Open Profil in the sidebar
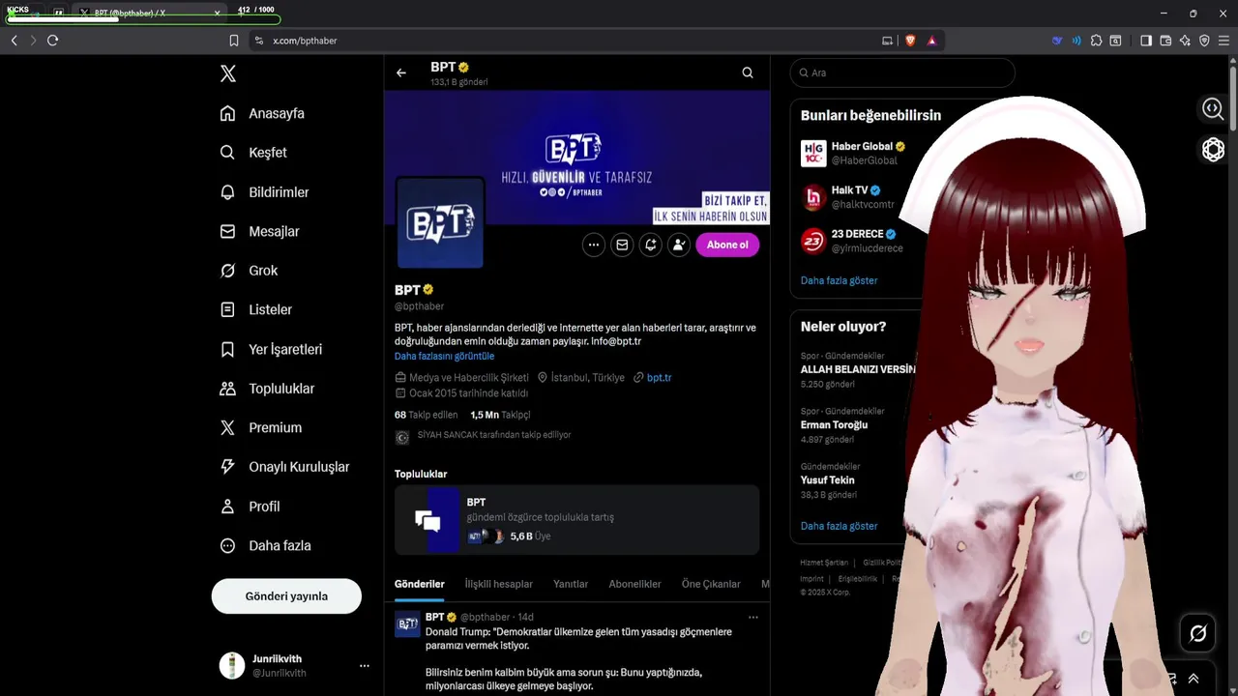1238x696 pixels. pos(250,507)
